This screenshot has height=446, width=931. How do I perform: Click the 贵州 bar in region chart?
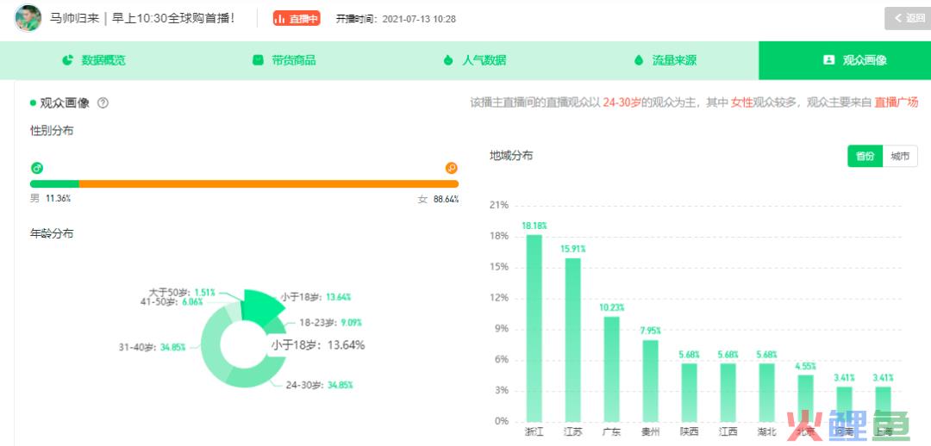(x=650, y=381)
